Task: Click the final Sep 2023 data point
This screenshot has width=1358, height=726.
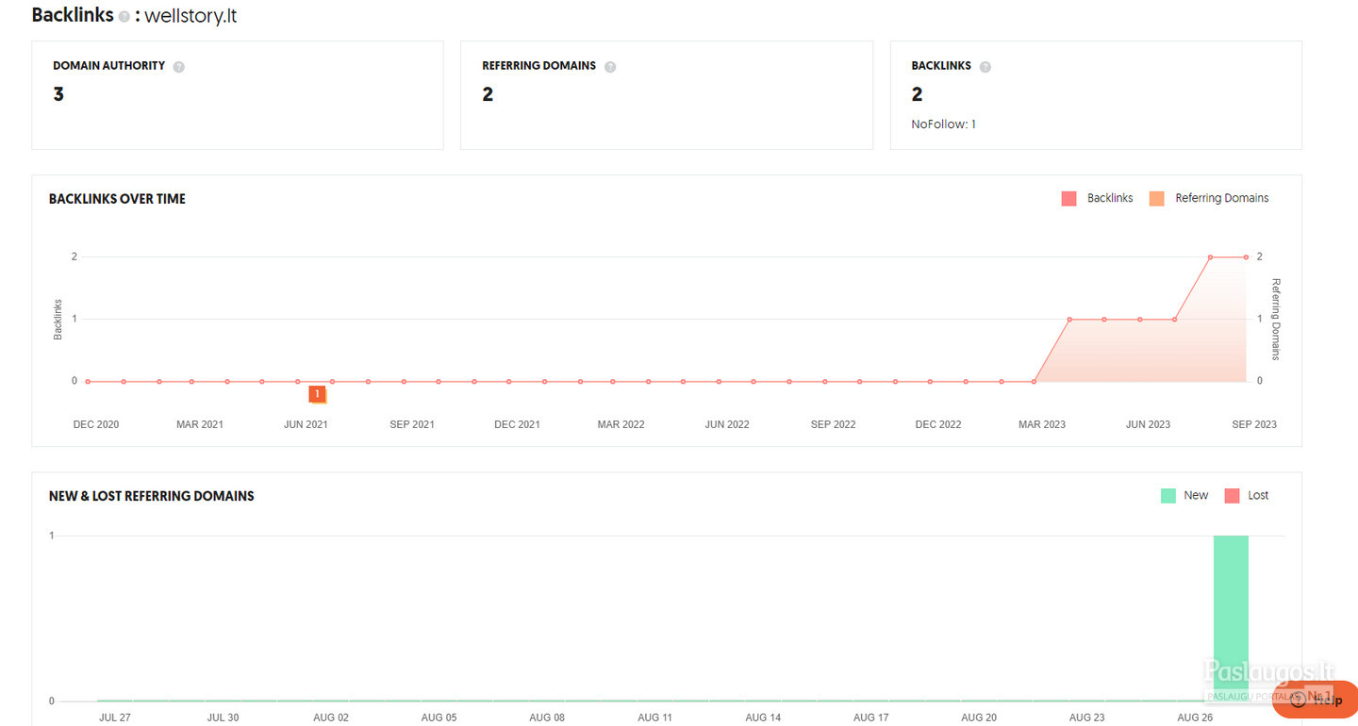Action: (x=1246, y=256)
